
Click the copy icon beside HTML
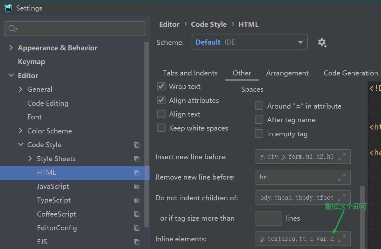pos(137,173)
